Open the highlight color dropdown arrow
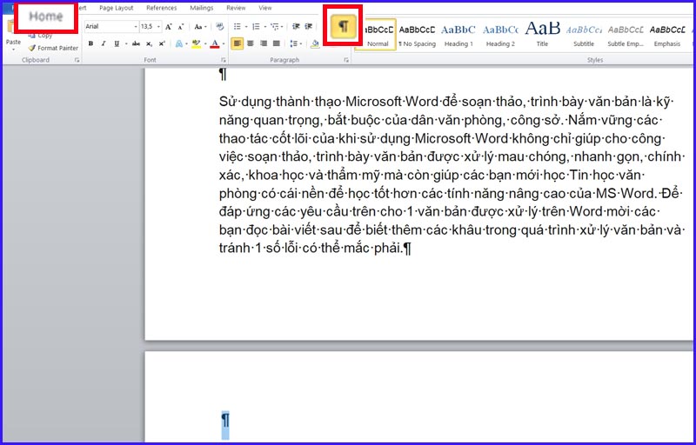Viewport: 696px width, 445px height. (x=205, y=43)
